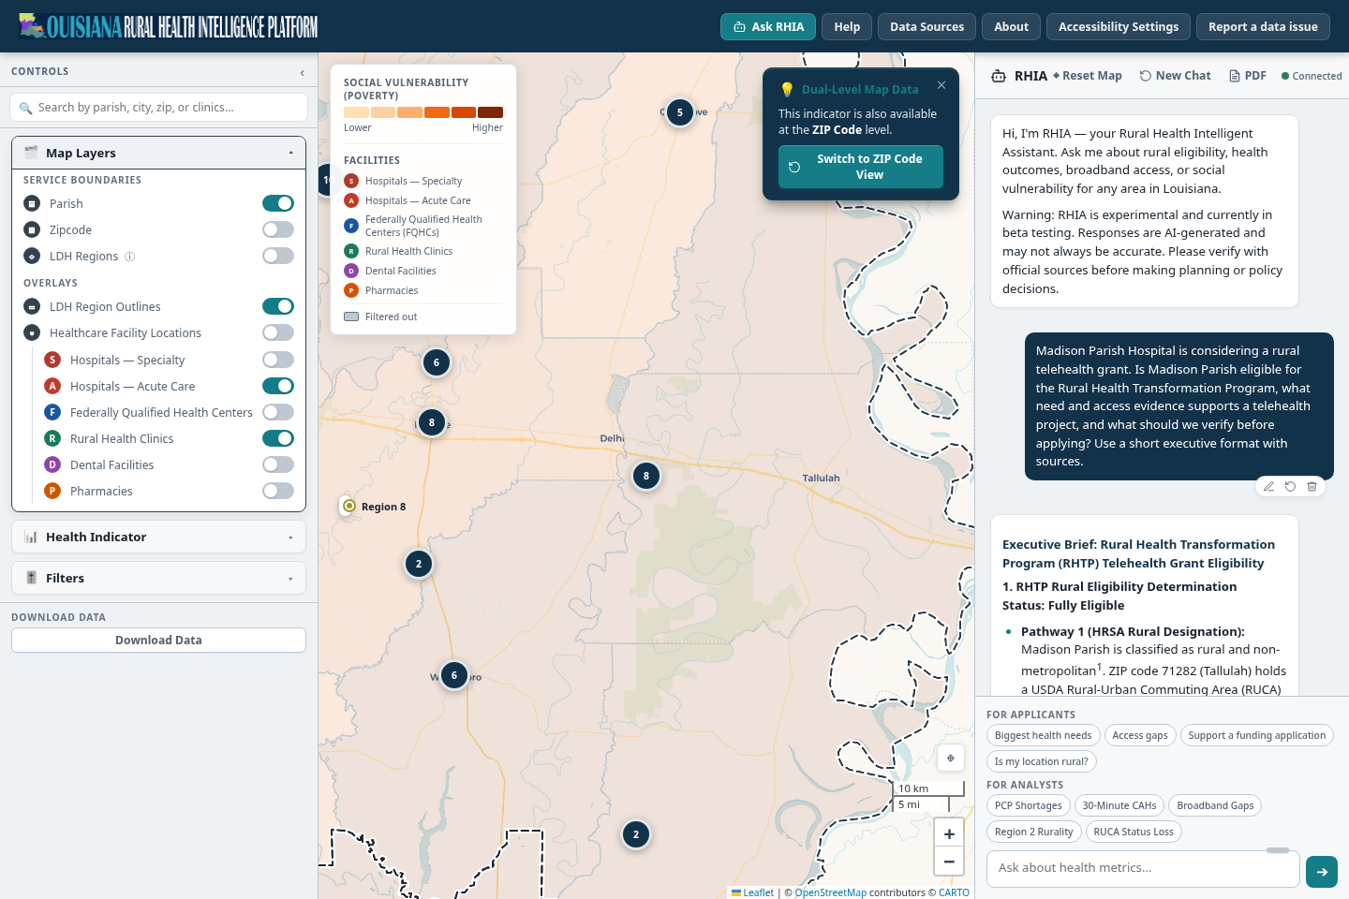Expand the Filters section
The width and height of the screenshot is (1349, 899).
159,578
